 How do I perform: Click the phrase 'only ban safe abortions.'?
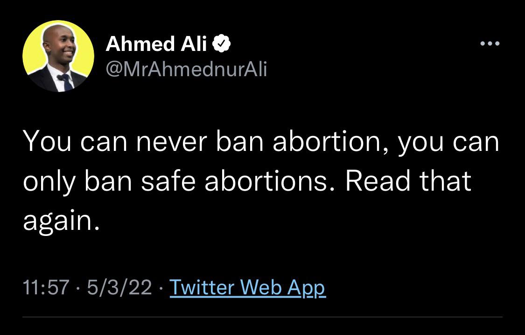[179, 181]
